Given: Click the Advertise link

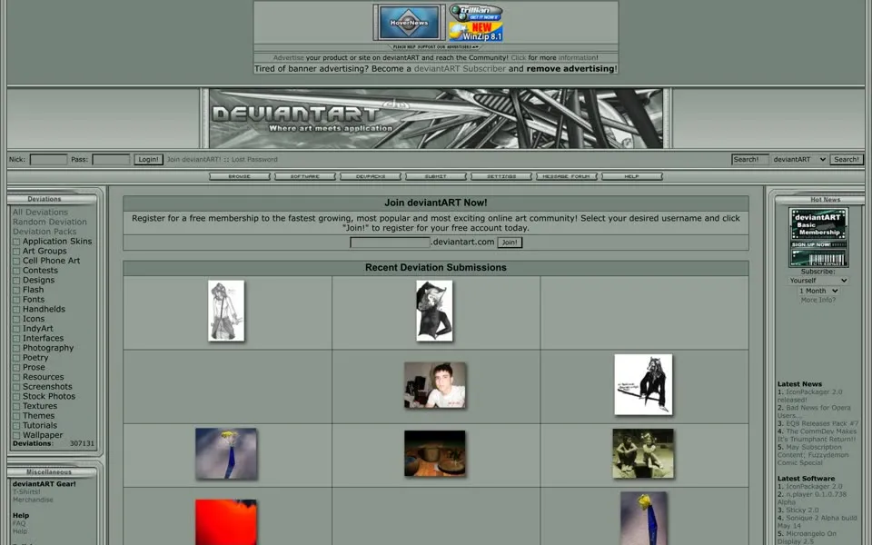Looking at the screenshot, I should [x=288, y=58].
